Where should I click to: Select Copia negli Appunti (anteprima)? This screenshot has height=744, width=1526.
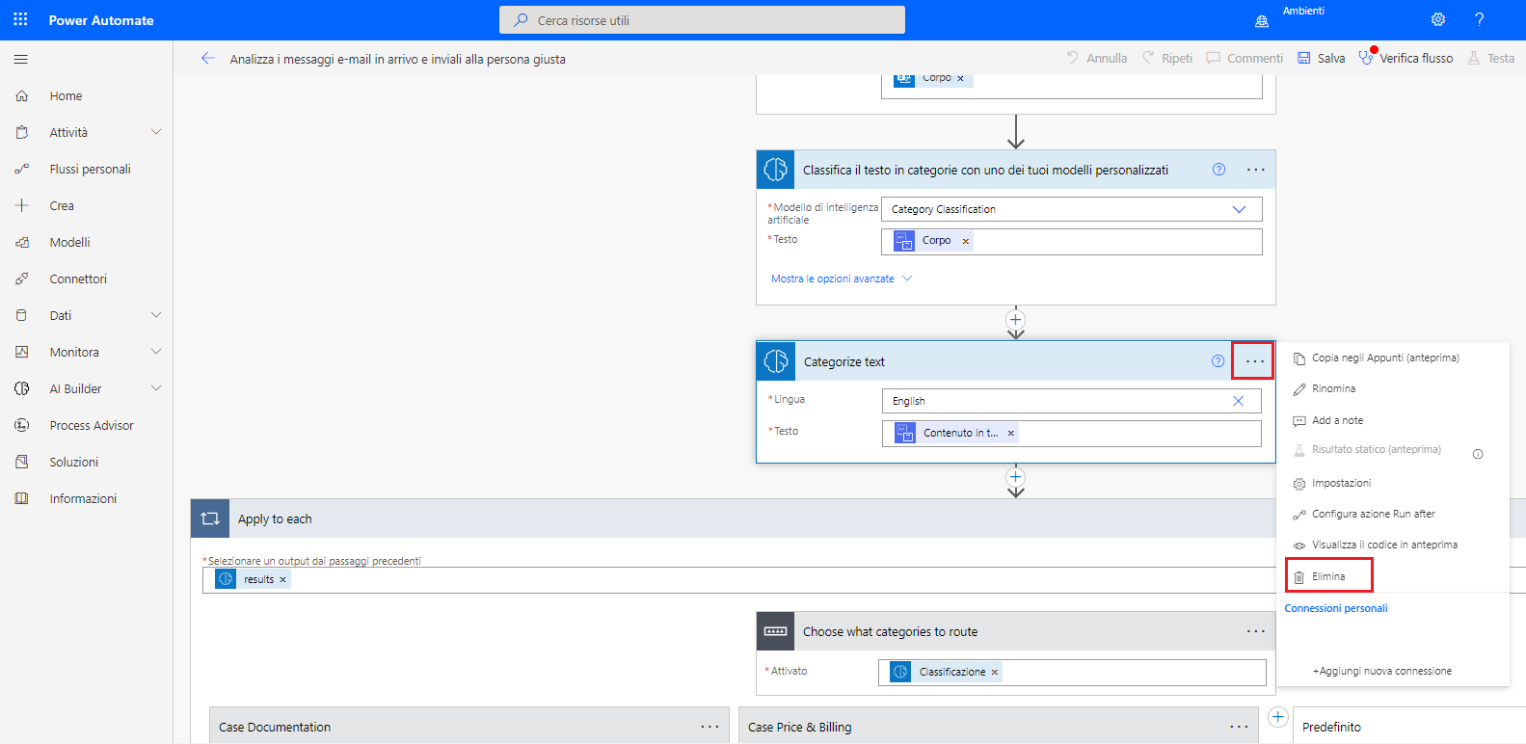1384,358
